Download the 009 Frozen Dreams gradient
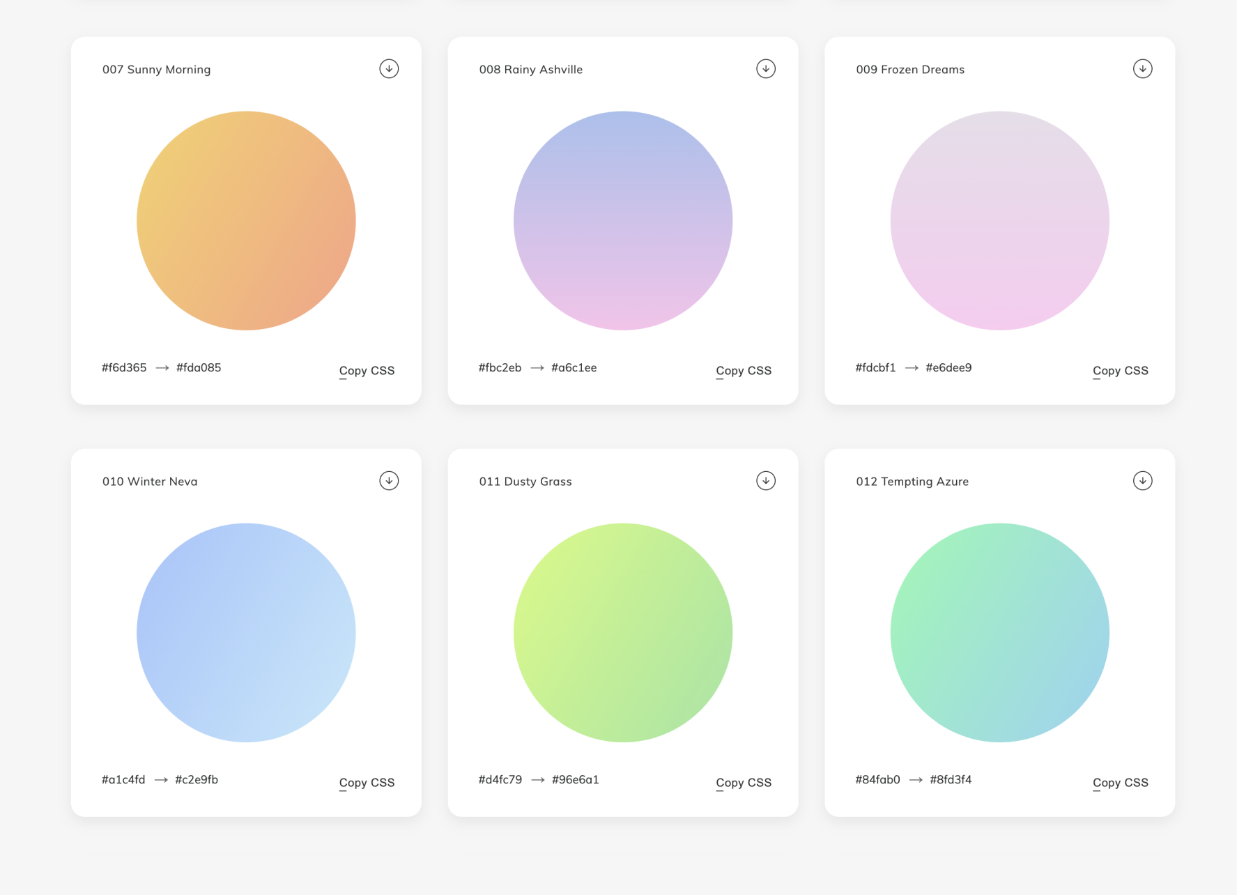Screen dimensions: 1237x895 coord(1143,68)
